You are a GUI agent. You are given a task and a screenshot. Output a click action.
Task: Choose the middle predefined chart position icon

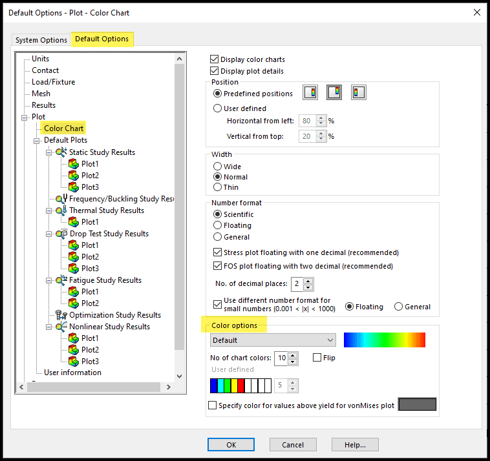pos(334,93)
